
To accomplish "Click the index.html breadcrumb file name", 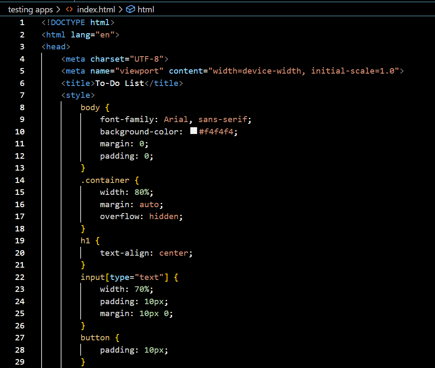I will click(96, 10).
